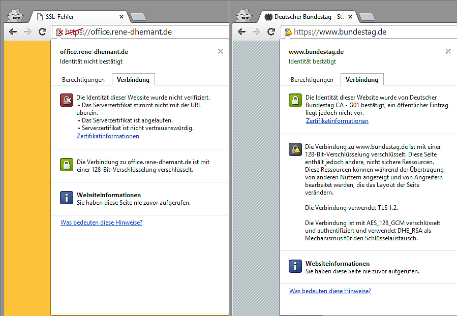Click the broken SSL lock icon in address bar
Screen dimensions: 457x316
coord(59,32)
